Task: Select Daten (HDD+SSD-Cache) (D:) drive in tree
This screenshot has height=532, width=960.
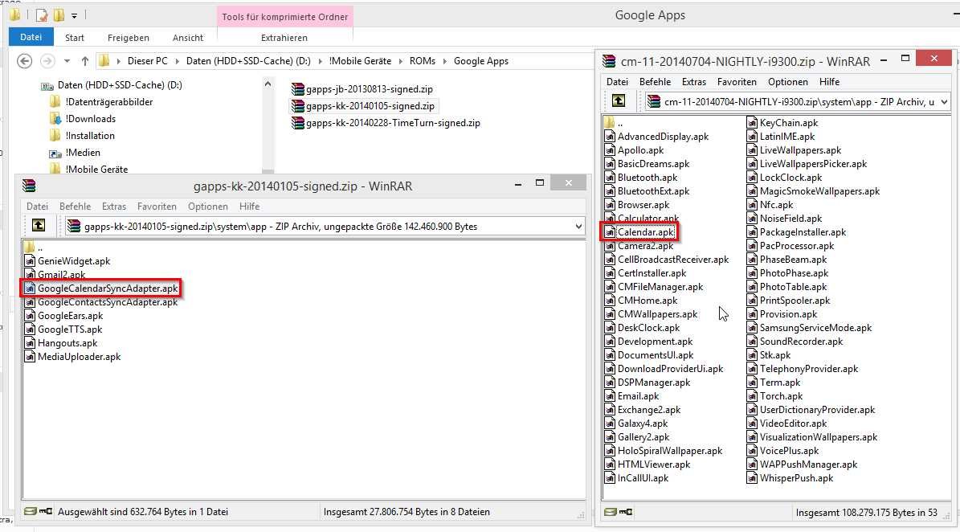Action: click(x=112, y=85)
